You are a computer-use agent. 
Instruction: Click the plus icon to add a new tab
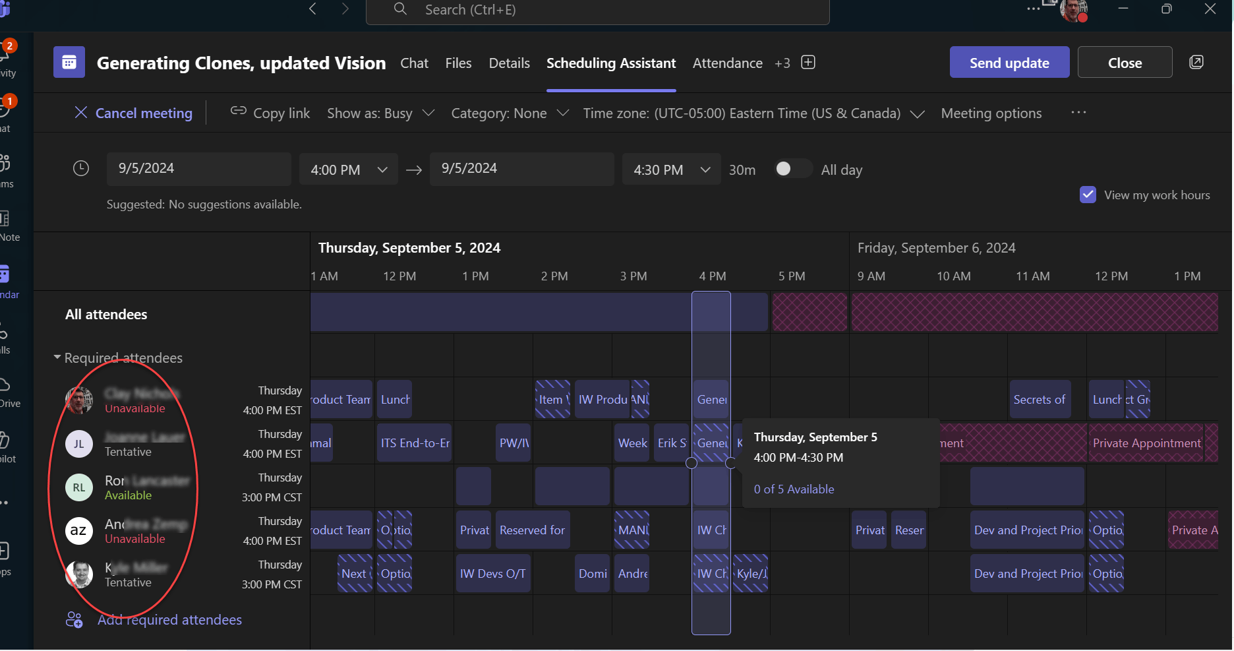[808, 62]
